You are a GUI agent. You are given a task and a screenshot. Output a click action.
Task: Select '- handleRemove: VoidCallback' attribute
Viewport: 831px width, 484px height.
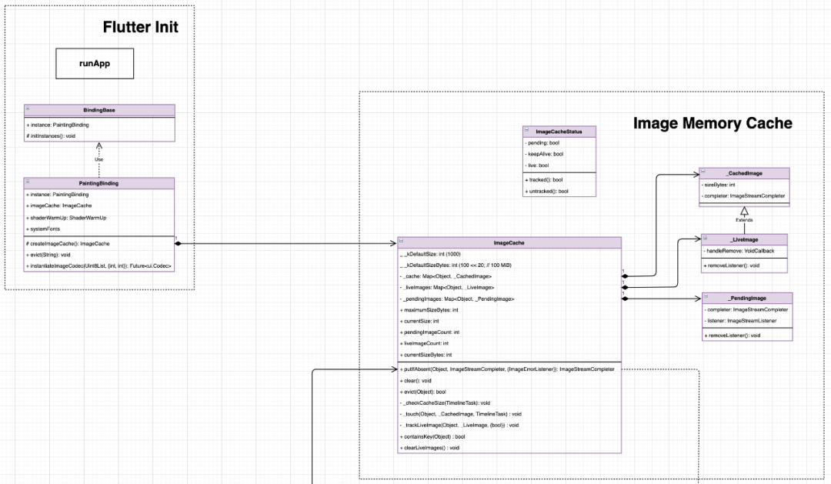click(x=744, y=252)
